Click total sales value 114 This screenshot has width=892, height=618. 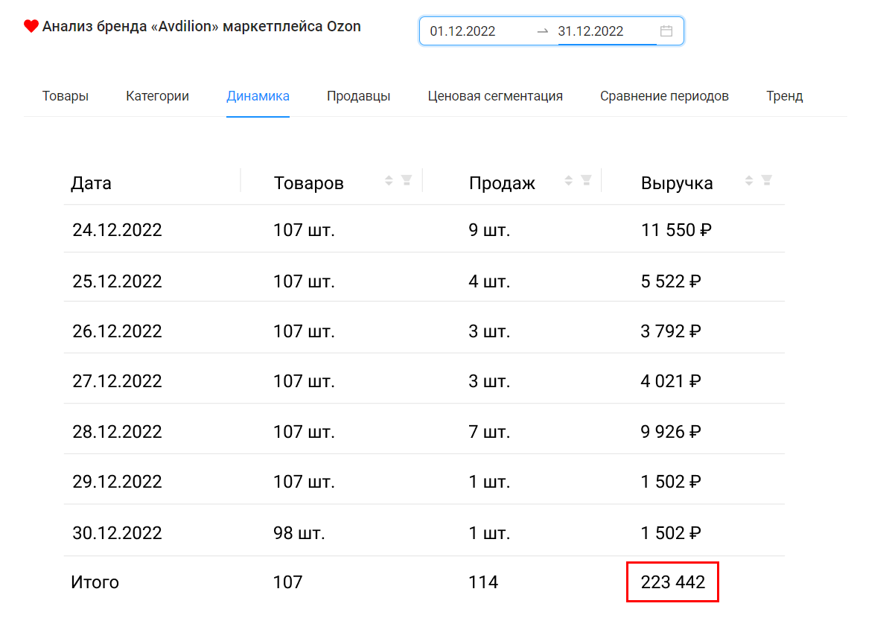pyautogui.click(x=483, y=582)
